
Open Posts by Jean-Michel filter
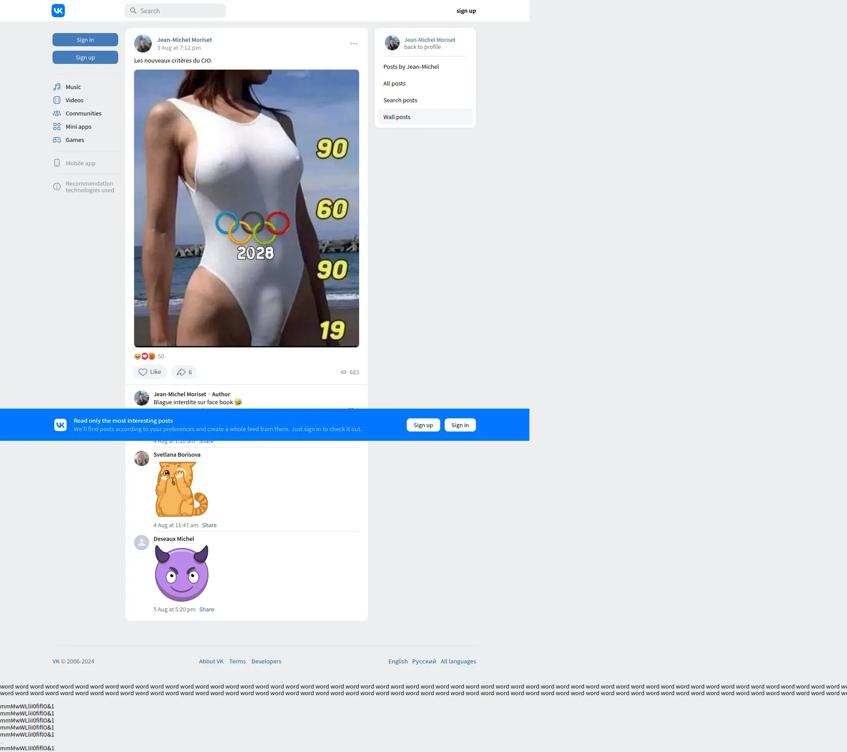pyautogui.click(x=411, y=67)
